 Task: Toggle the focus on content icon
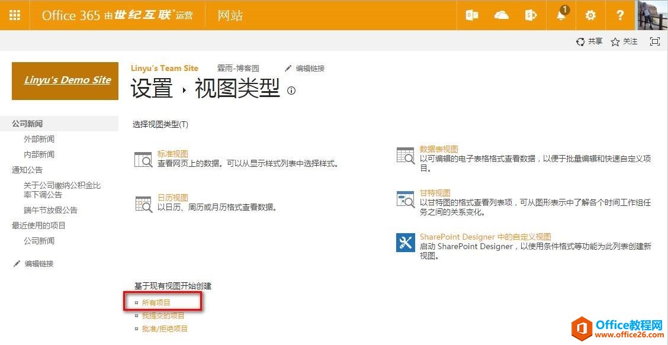(x=654, y=41)
